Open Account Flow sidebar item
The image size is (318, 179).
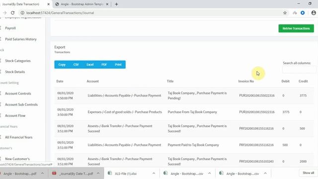[x=15, y=115]
